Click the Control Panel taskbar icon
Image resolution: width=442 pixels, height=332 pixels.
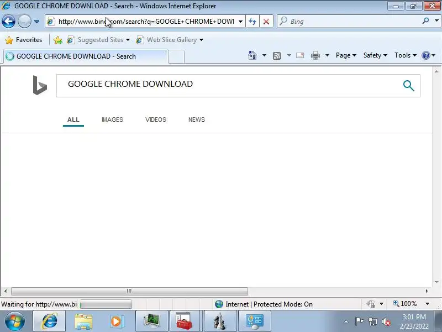(255, 321)
